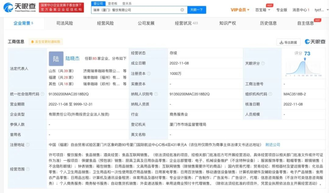Click the help icon next to 经营范围

(x=28, y=169)
